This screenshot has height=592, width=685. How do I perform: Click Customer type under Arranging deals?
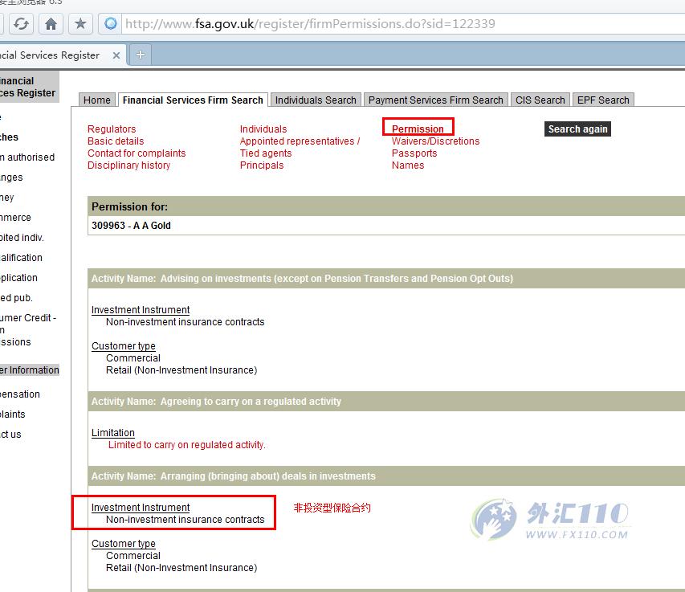click(x=123, y=544)
